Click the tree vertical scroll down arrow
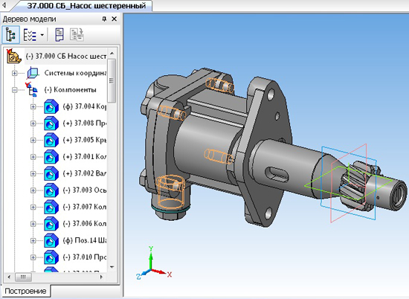The height and width of the screenshot is (299, 409). [112, 267]
